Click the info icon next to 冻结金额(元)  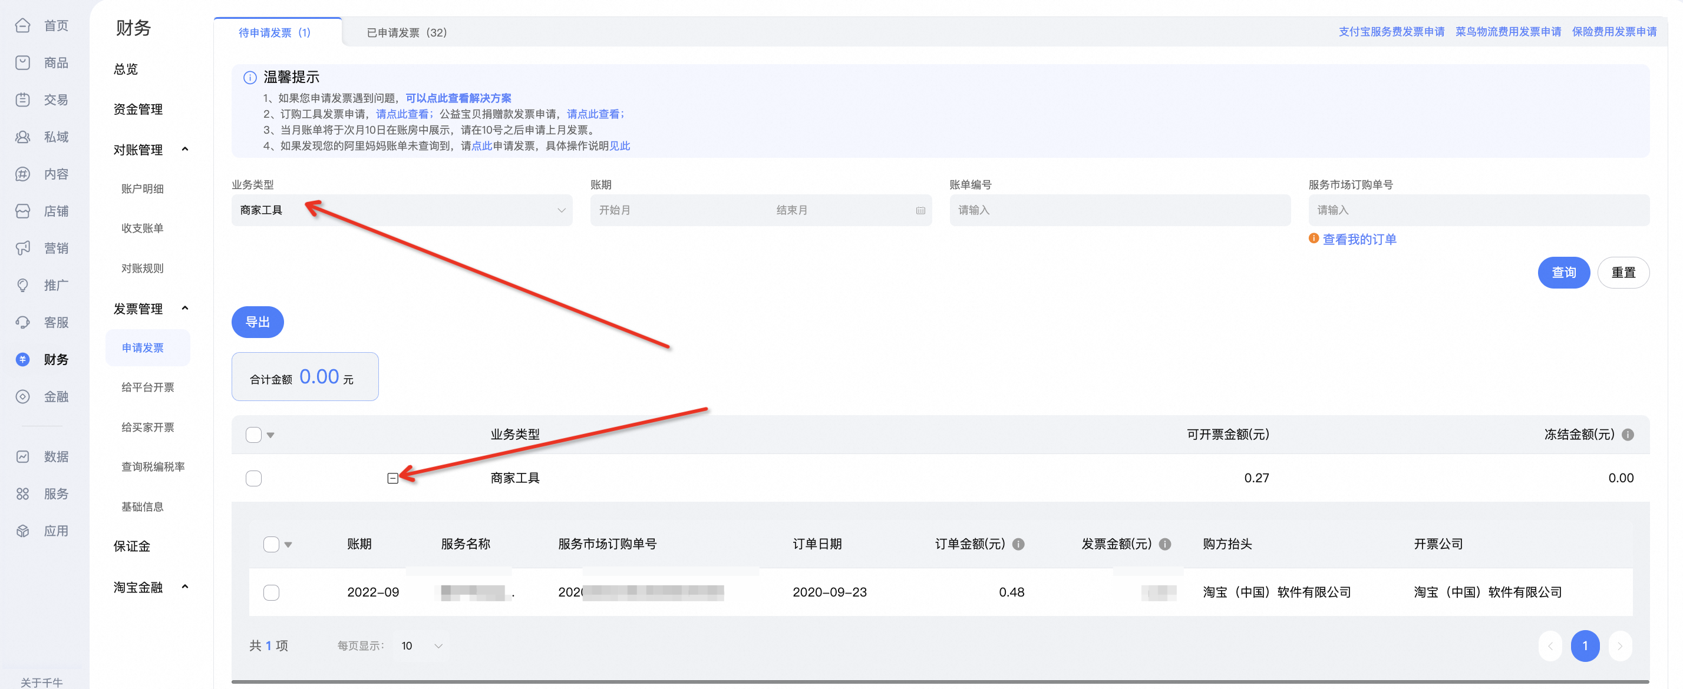tap(1628, 435)
